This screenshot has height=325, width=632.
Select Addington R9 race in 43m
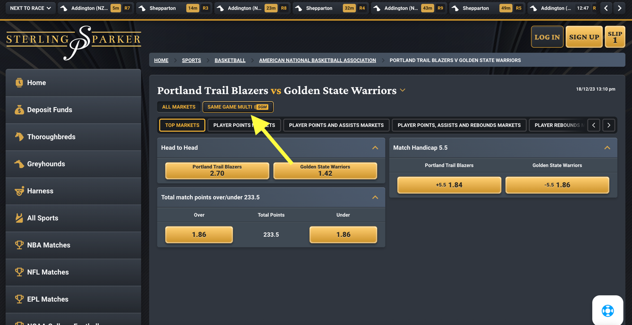(409, 8)
